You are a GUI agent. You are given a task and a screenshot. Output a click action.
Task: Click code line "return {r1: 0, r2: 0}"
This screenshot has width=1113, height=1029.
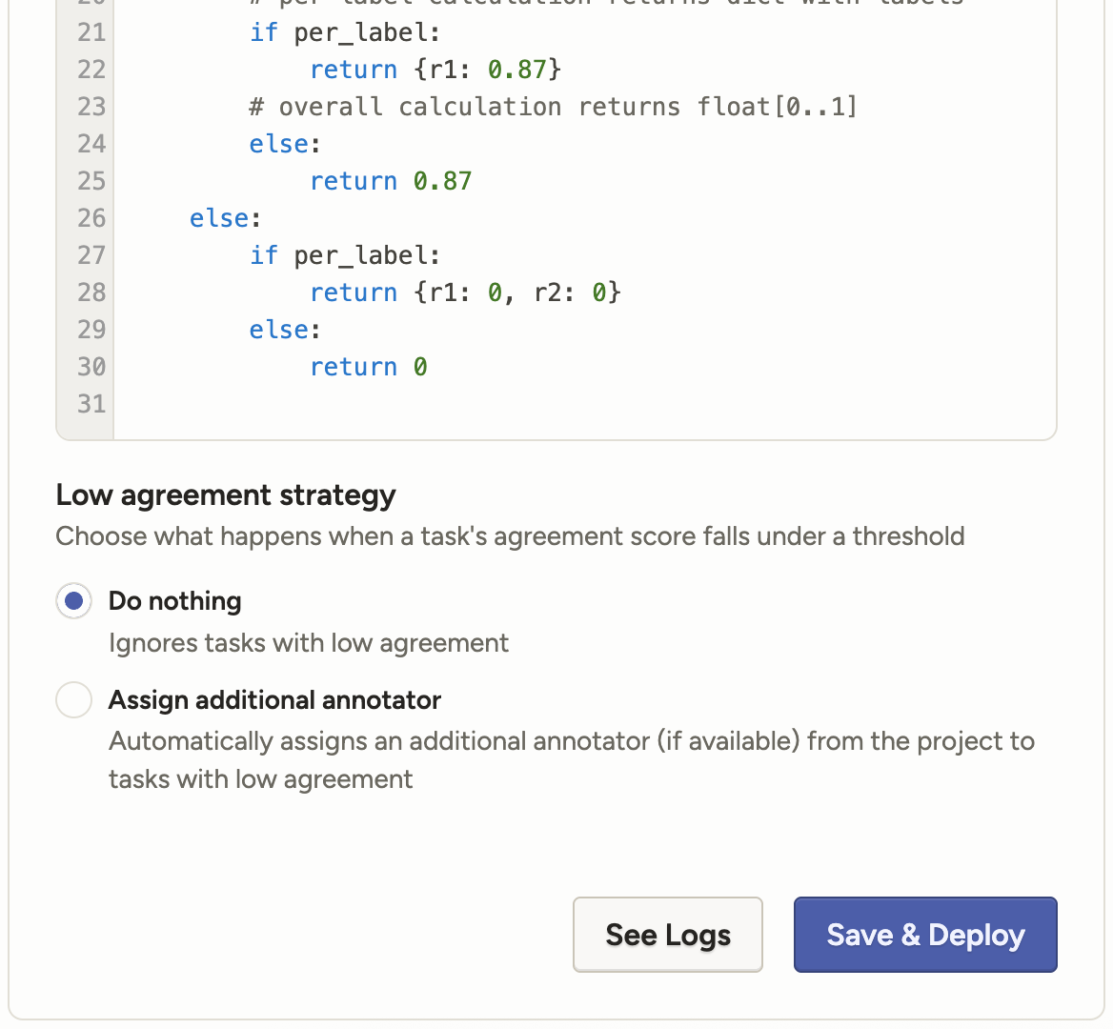[465, 293]
